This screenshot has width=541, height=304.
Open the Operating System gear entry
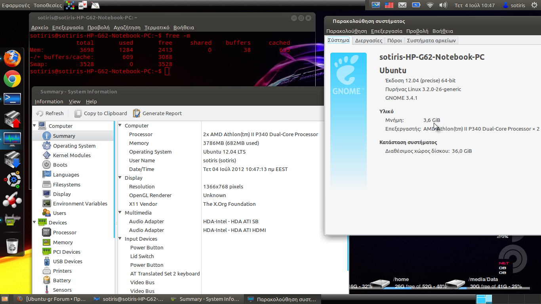(69, 146)
